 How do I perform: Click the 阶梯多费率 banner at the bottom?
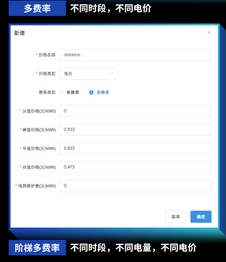(37, 248)
